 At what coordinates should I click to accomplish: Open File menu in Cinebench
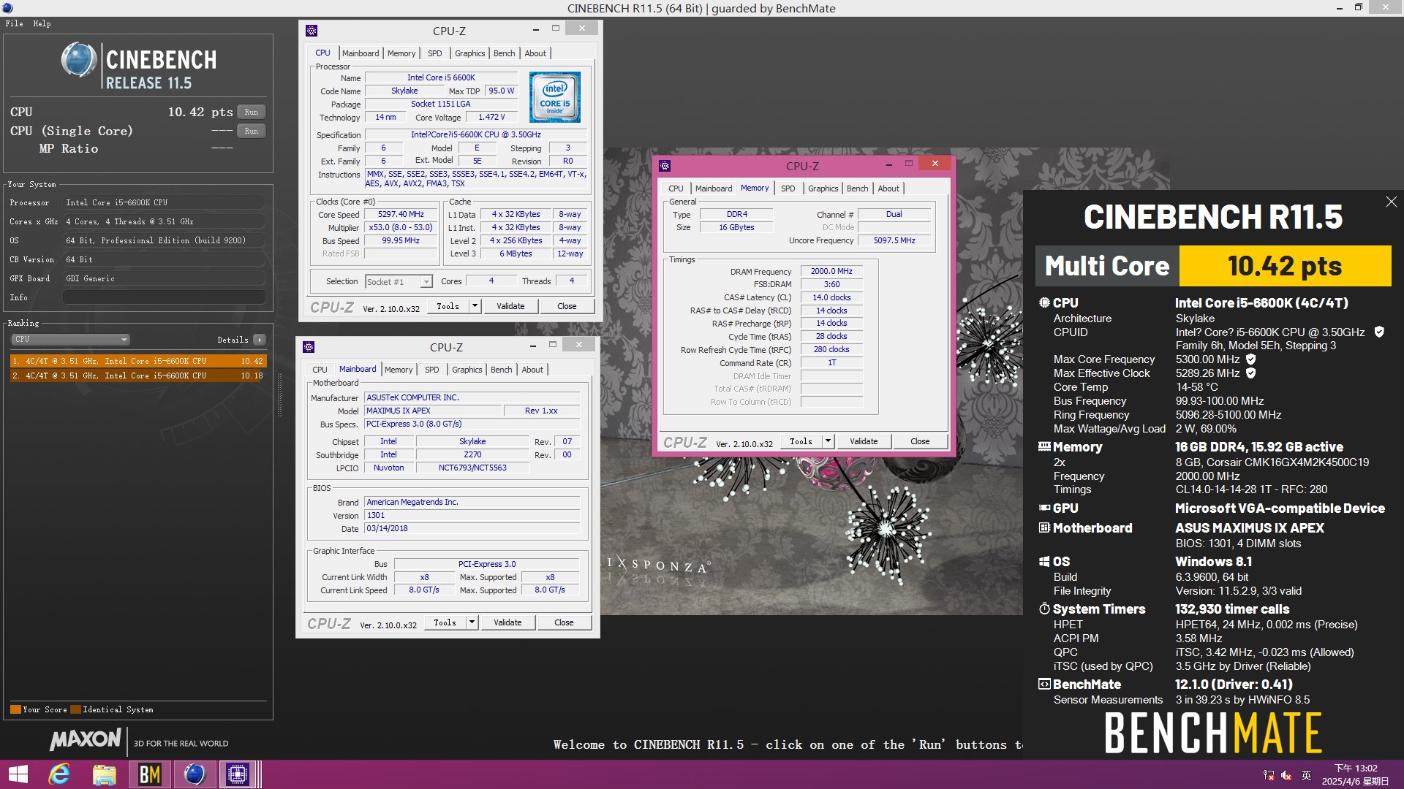[x=14, y=23]
